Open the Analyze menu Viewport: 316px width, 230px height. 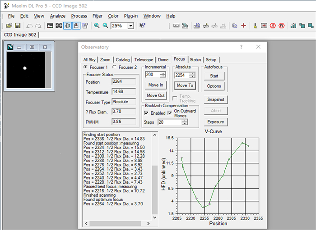(x=58, y=16)
